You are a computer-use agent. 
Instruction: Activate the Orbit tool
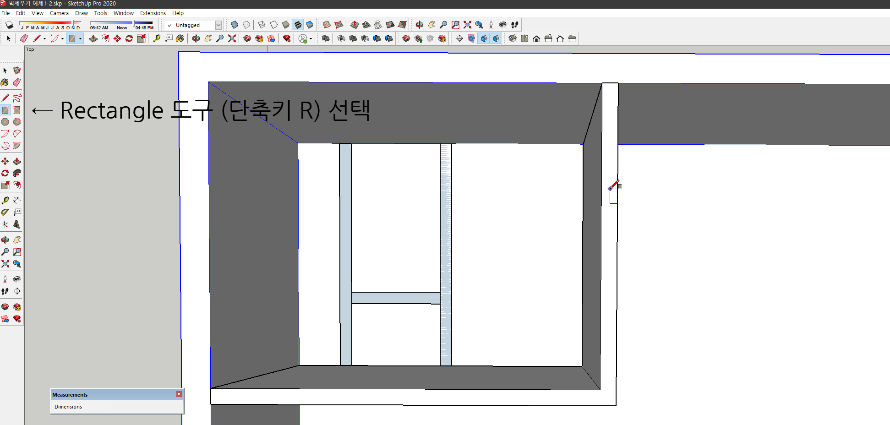click(5, 240)
